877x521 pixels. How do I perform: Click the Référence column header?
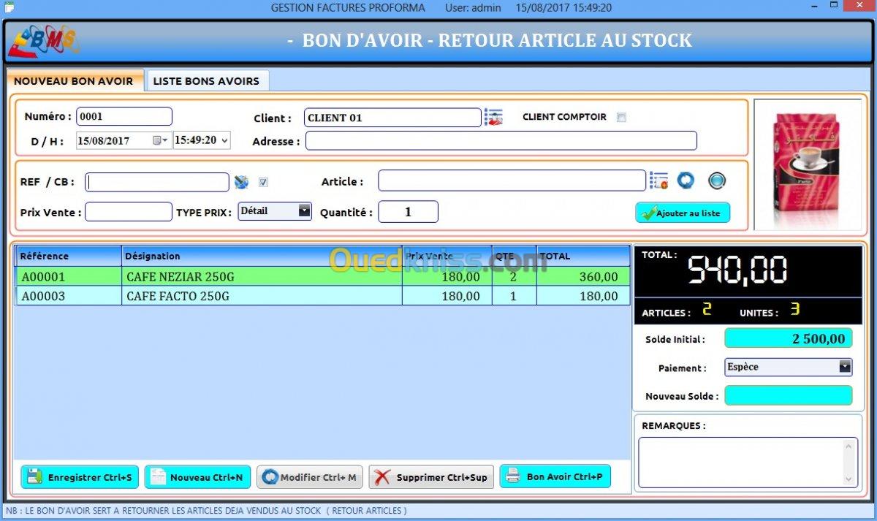click(69, 256)
